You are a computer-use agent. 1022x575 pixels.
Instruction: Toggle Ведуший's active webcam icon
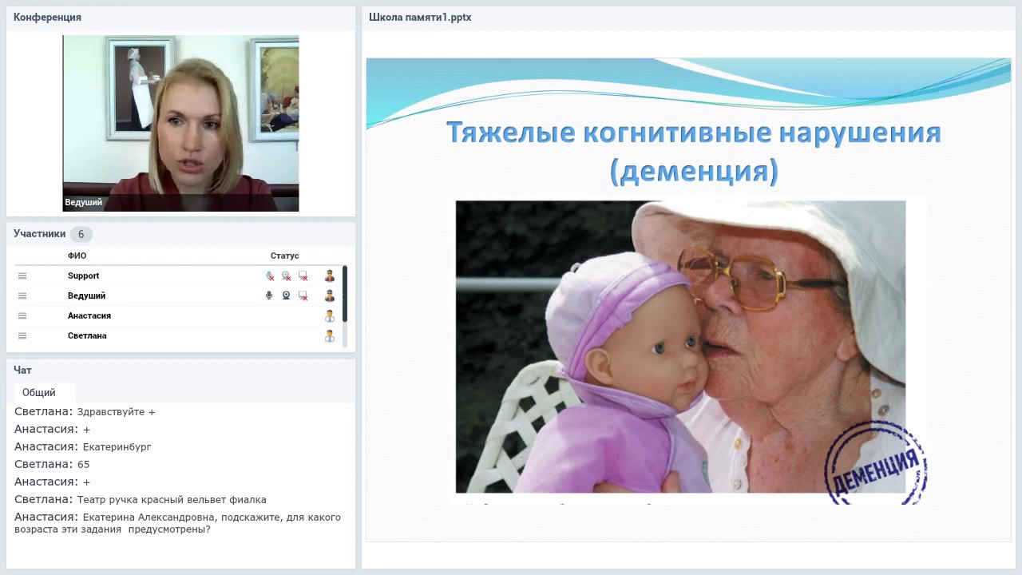286,295
